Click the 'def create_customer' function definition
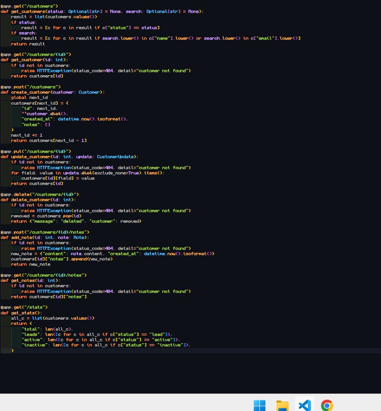 point(52,92)
